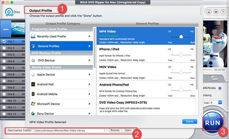Click the Android Phone/Pad quality slider

tap(181, 90)
